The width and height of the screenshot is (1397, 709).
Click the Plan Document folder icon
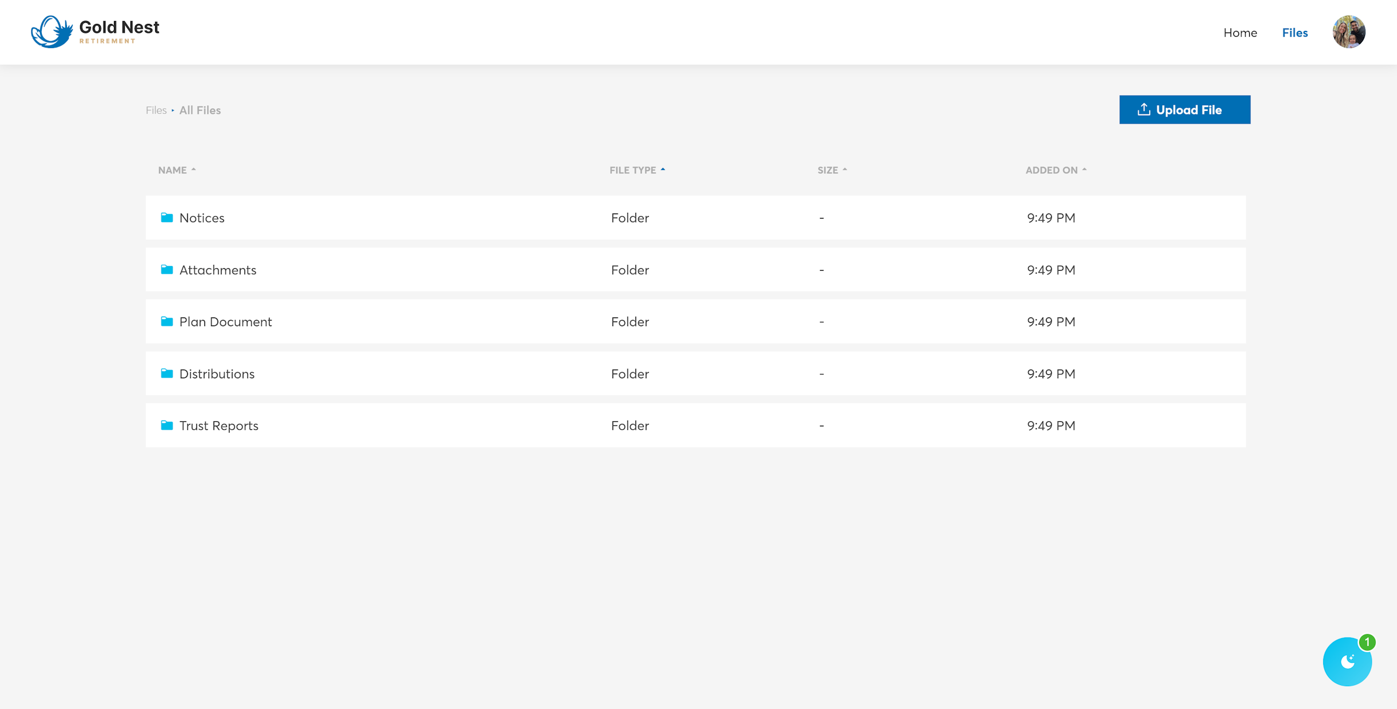[167, 322]
